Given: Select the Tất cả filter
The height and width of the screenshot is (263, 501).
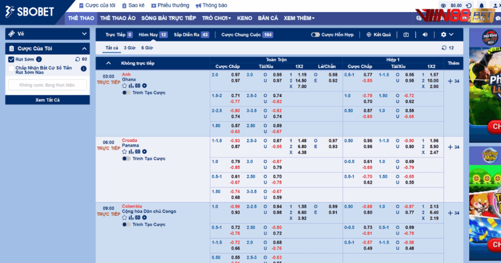Looking at the screenshot, I should 112,48.
